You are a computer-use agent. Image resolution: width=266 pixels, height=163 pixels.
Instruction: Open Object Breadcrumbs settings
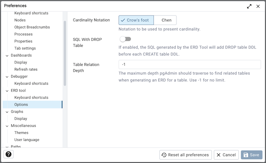tap(32, 27)
